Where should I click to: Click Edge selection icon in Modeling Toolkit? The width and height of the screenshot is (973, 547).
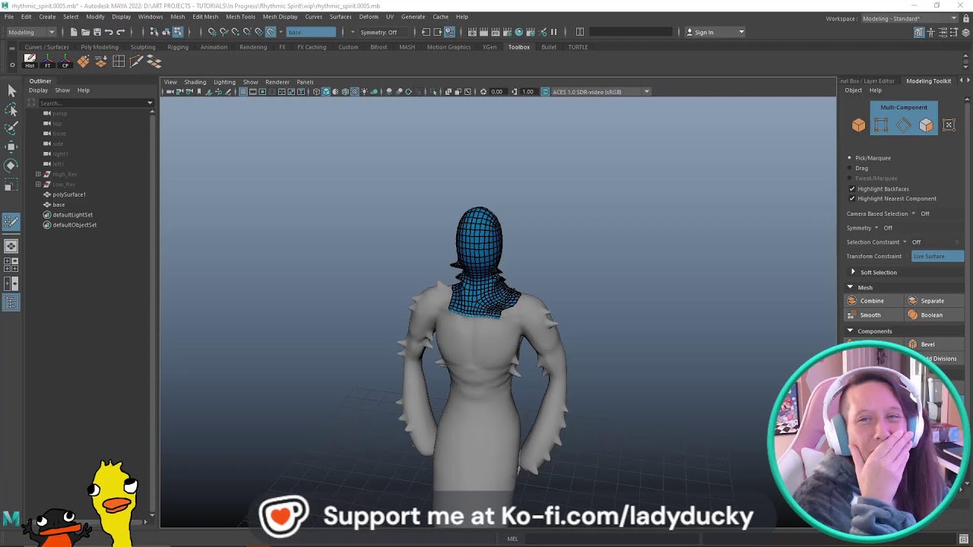point(903,125)
